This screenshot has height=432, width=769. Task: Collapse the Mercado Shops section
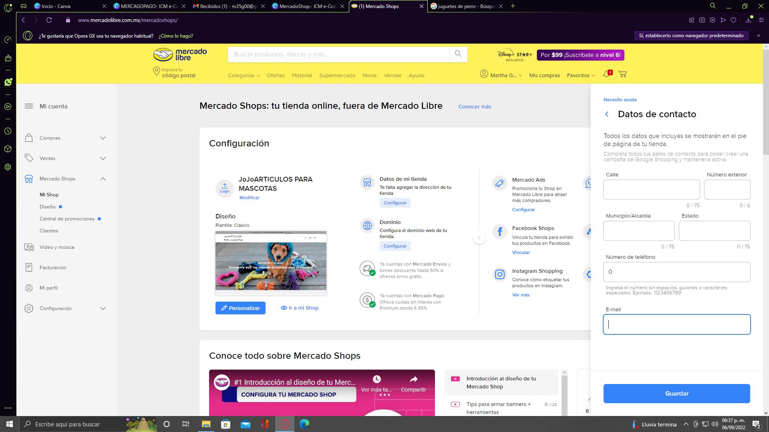click(x=103, y=179)
